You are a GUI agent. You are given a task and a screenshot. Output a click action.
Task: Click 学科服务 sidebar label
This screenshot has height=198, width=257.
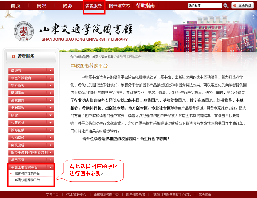(18, 86)
